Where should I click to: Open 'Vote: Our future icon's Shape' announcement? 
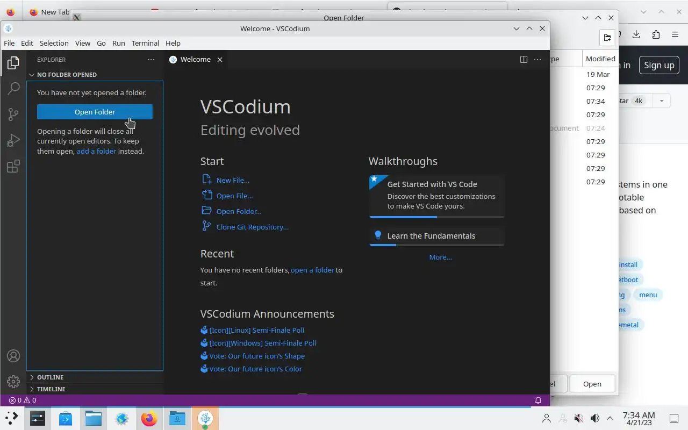pos(256,356)
